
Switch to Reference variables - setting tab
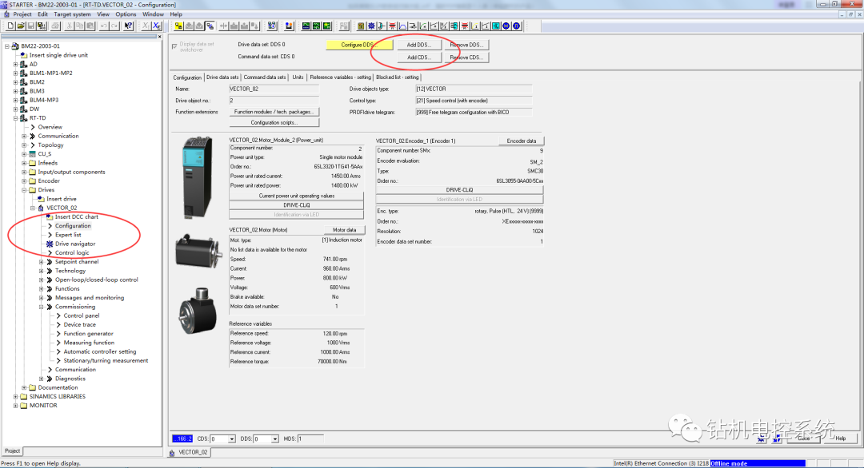click(x=340, y=77)
